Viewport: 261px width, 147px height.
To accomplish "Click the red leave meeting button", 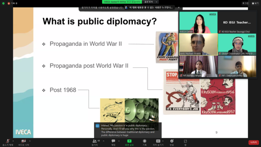I will coord(253,142).
